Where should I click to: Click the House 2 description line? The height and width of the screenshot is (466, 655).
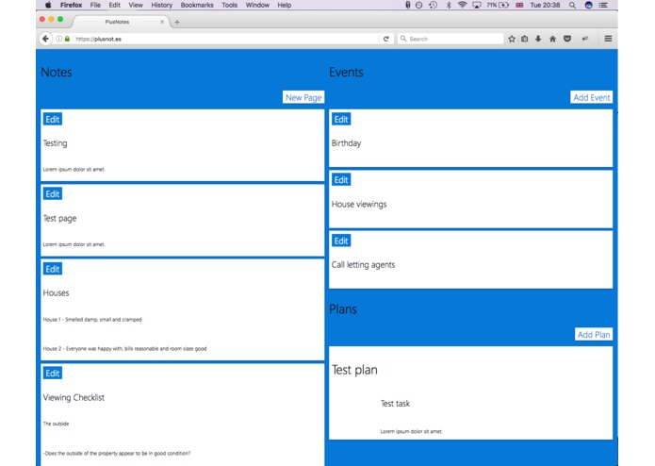pyautogui.click(x=125, y=349)
